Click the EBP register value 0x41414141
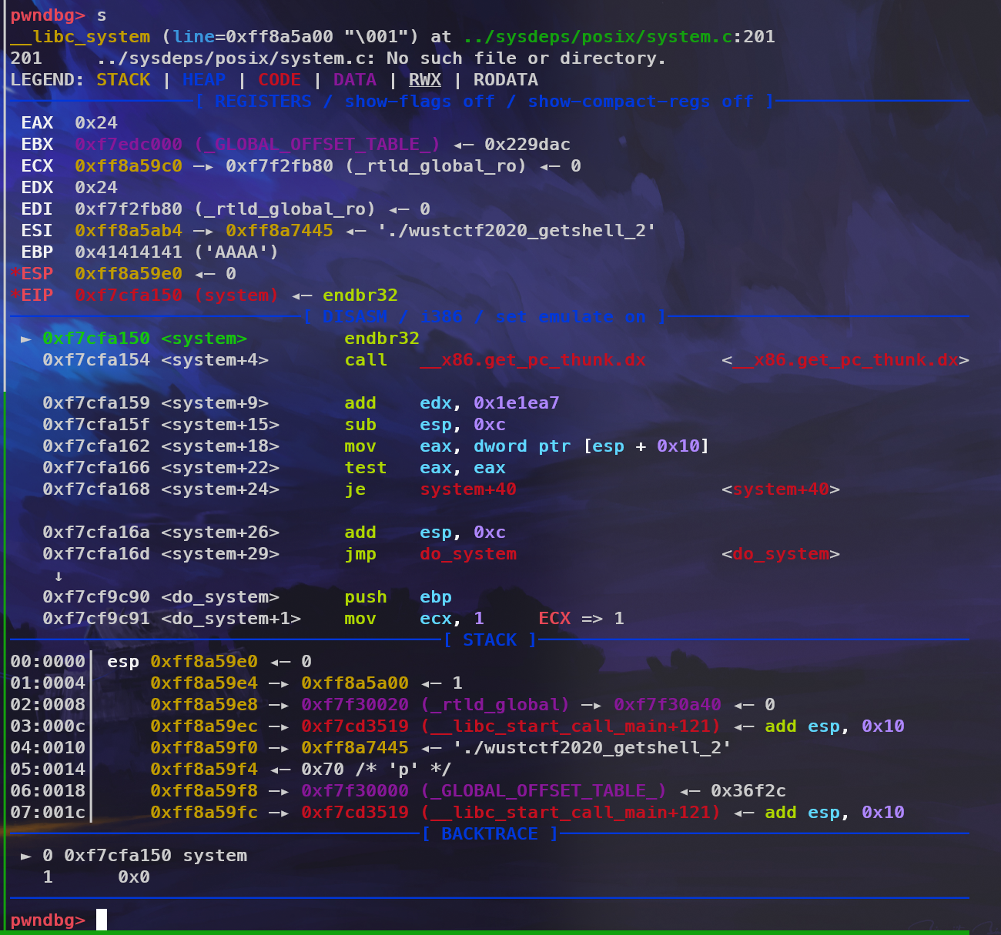 click(129, 252)
